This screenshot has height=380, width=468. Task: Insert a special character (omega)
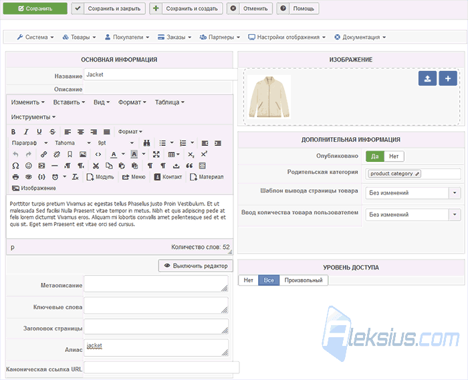tap(15, 166)
